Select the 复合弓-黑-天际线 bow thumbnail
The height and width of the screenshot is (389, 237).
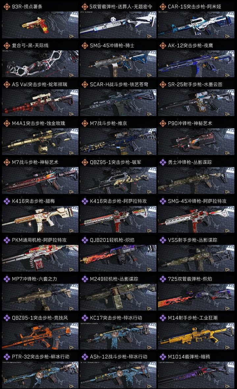click(x=40, y=64)
